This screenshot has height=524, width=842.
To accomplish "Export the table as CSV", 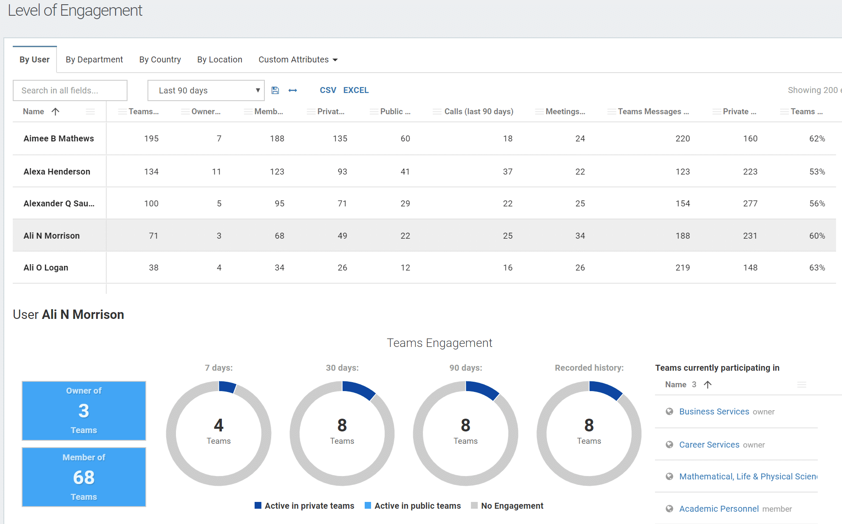I will pos(328,90).
